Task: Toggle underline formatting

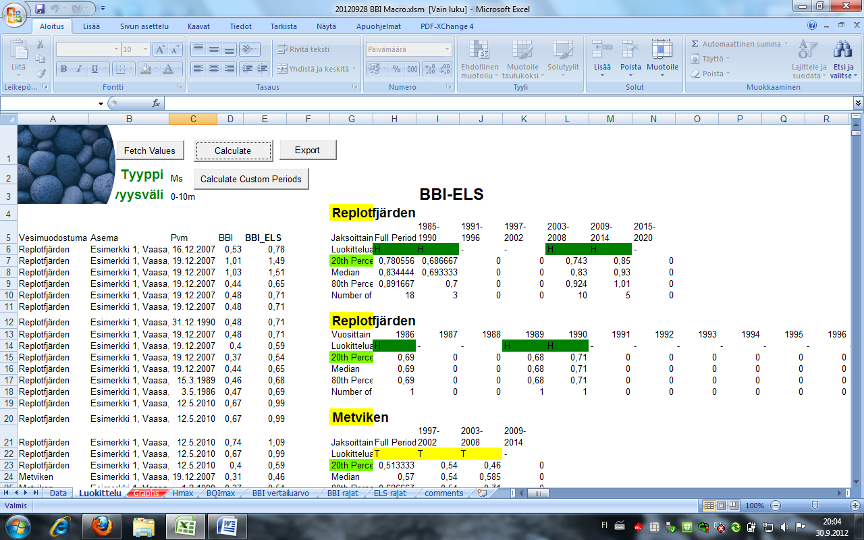Action: (x=95, y=69)
